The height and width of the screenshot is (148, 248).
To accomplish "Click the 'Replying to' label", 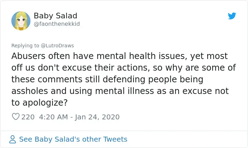I will click(x=25, y=46).
